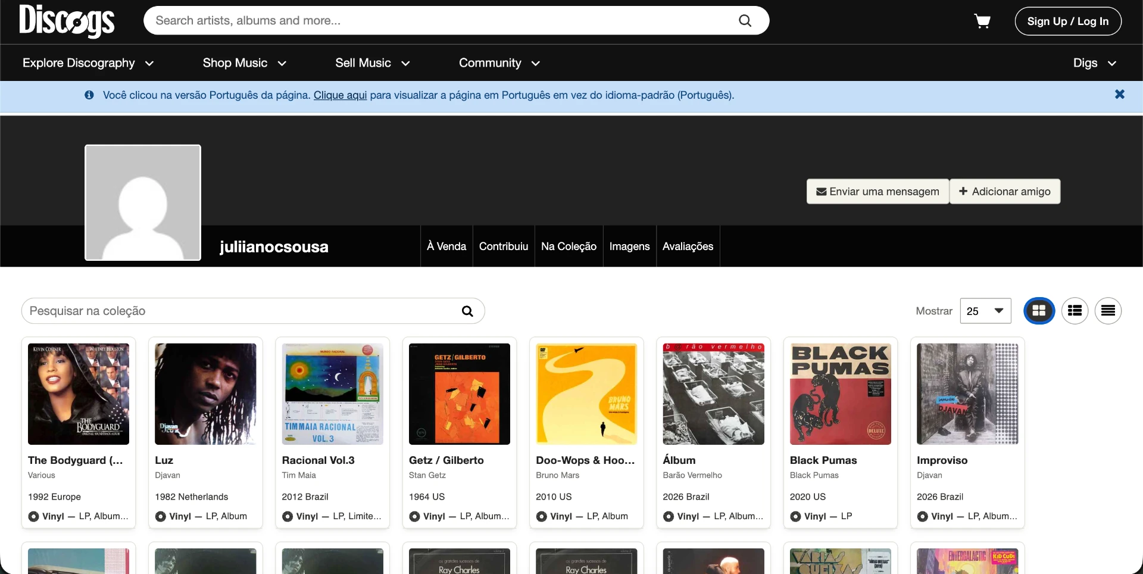Open the À Venda tab
Screen dimensions: 1143x574
click(x=446, y=247)
